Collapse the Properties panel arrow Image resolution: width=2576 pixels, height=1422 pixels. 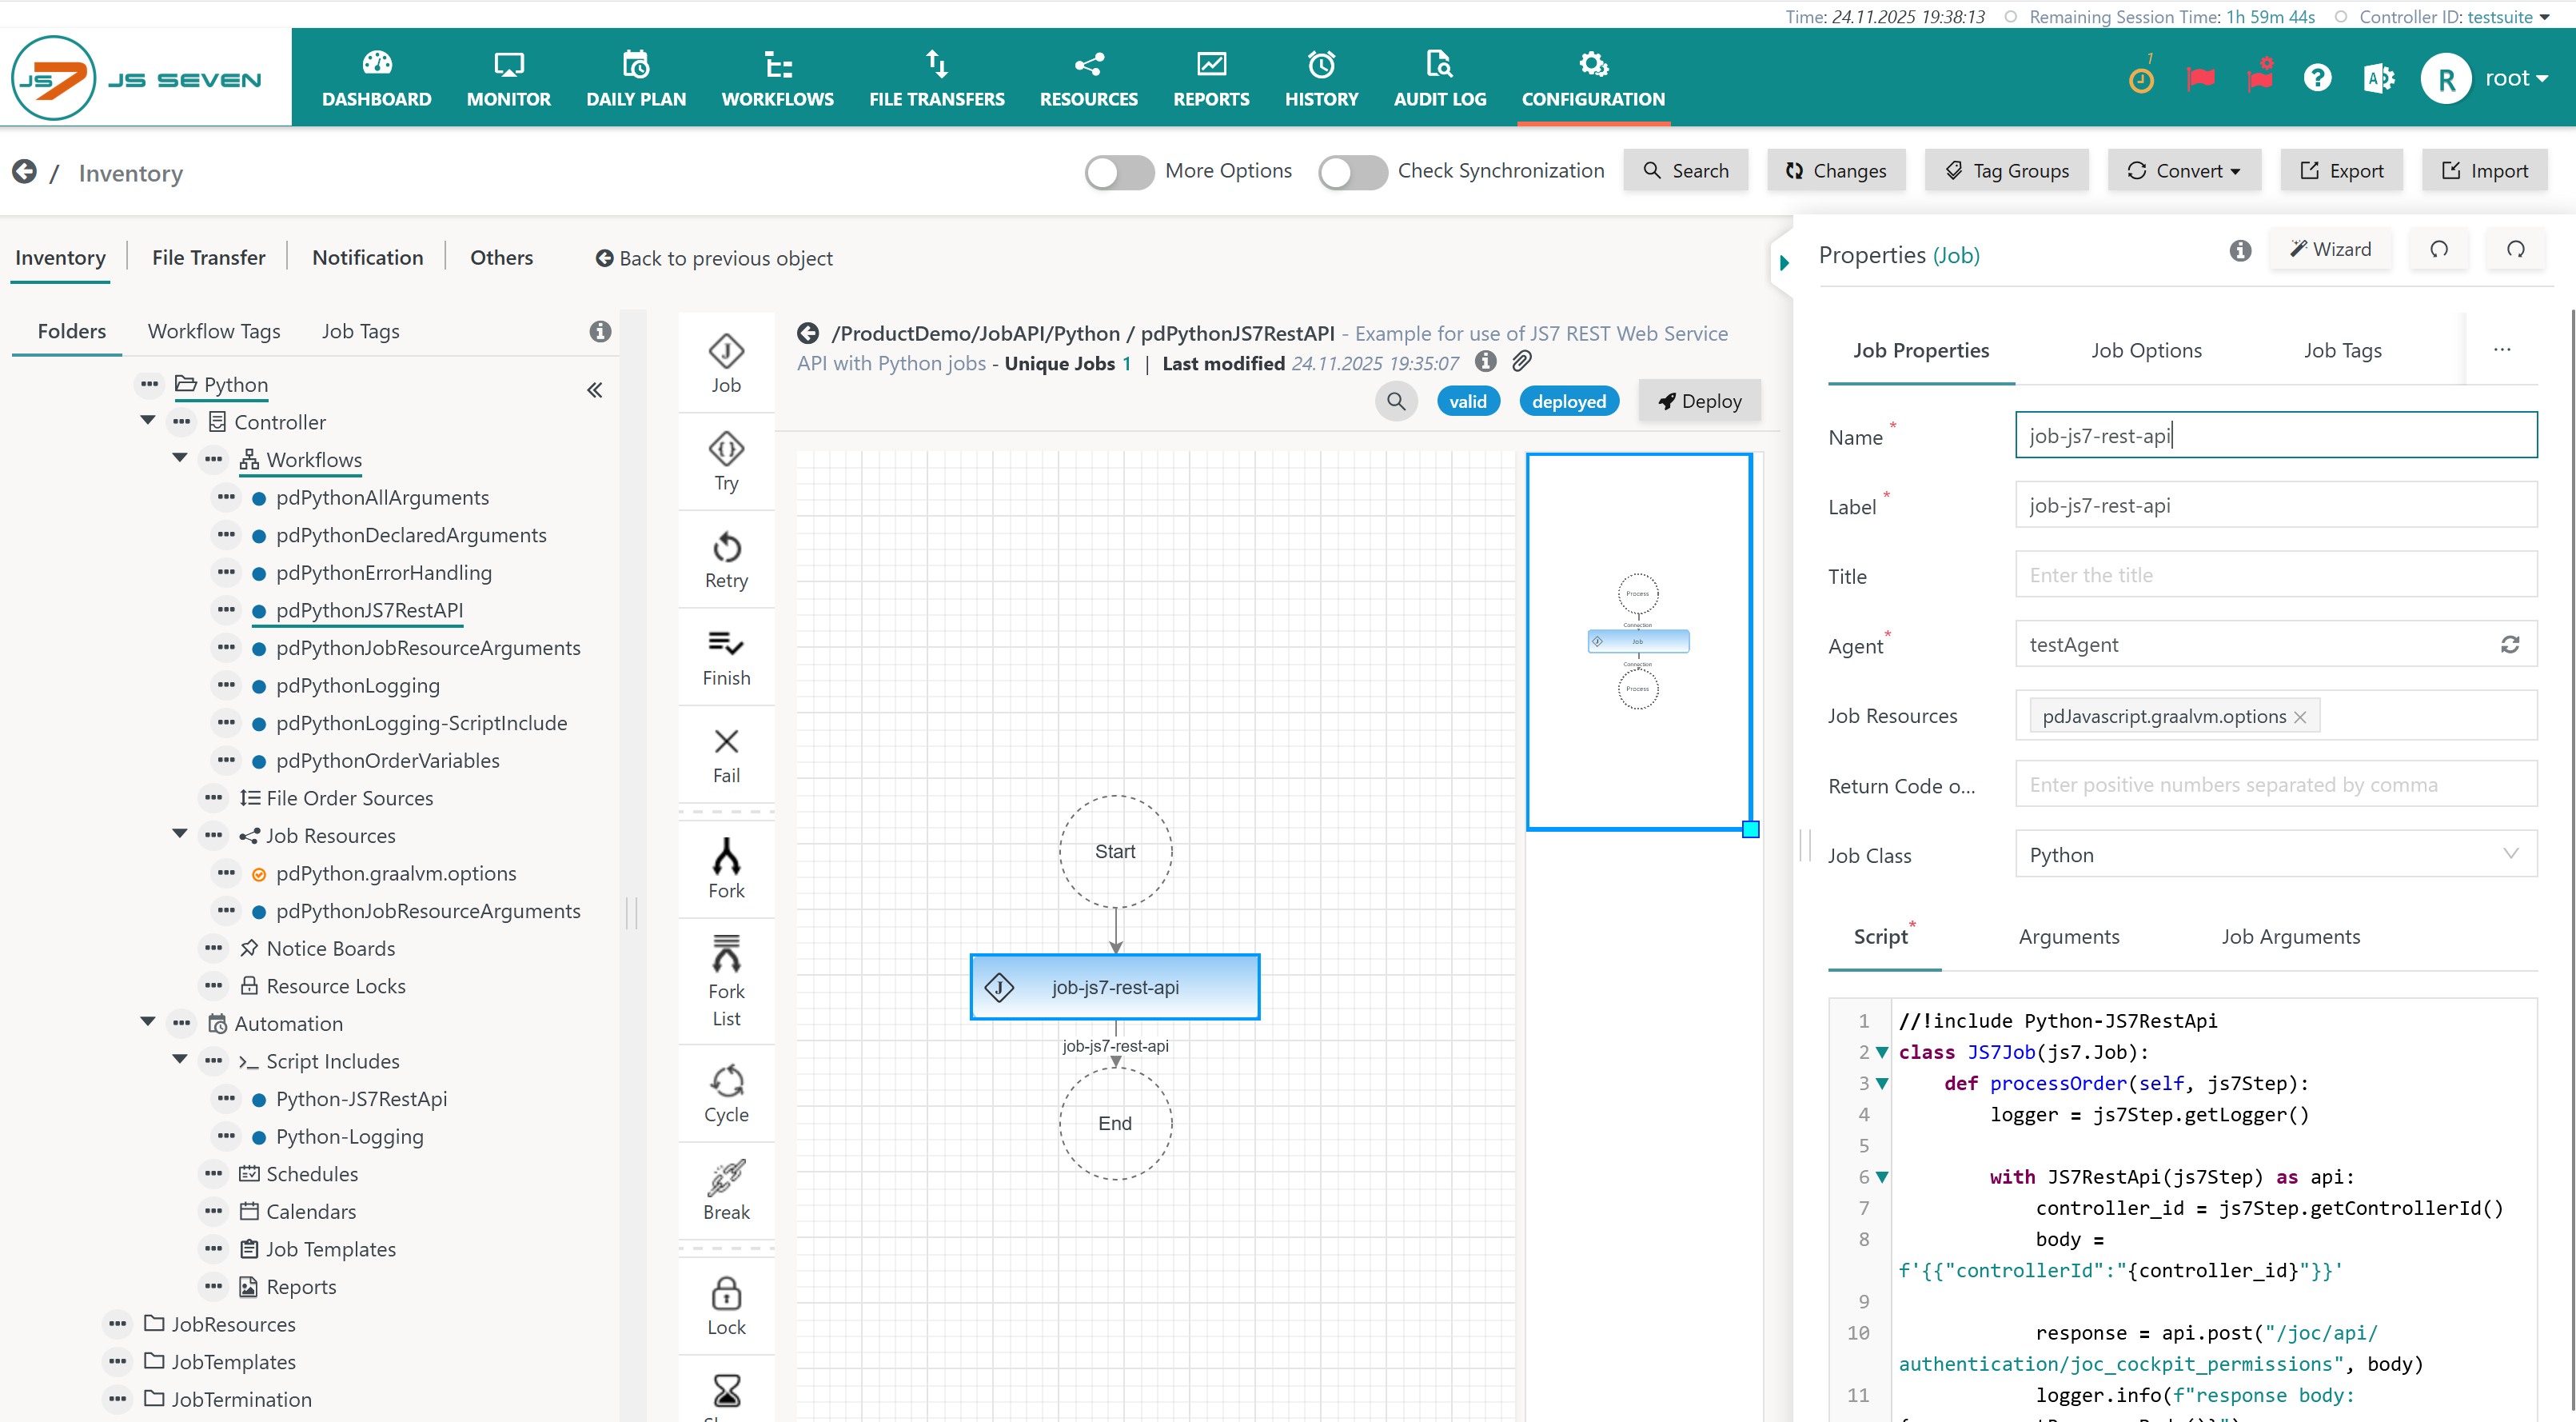pos(1784,264)
